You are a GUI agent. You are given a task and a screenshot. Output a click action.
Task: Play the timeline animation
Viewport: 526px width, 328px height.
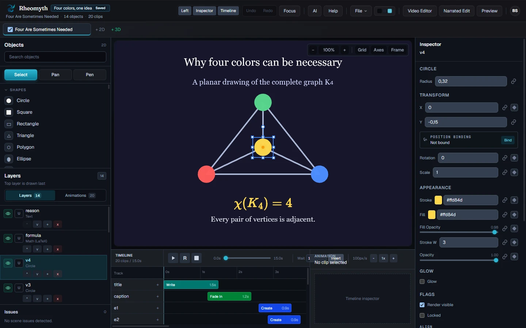click(x=173, y=258)
